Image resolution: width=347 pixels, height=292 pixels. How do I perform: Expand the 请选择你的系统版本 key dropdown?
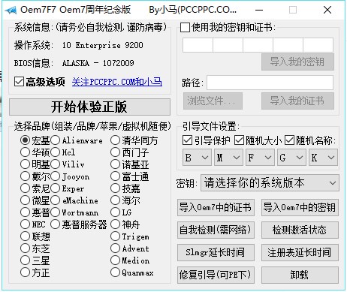pyautogui.click(x=270, y=183)
